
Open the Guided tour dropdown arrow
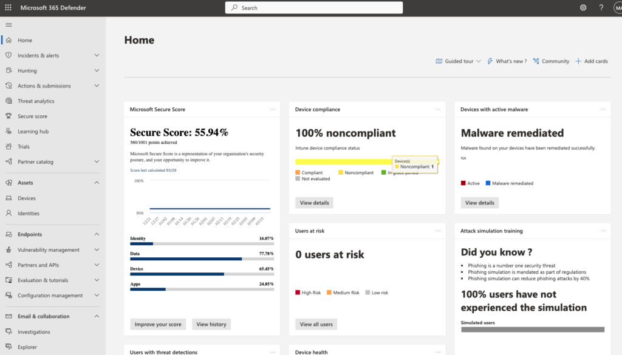pos(479,61)
